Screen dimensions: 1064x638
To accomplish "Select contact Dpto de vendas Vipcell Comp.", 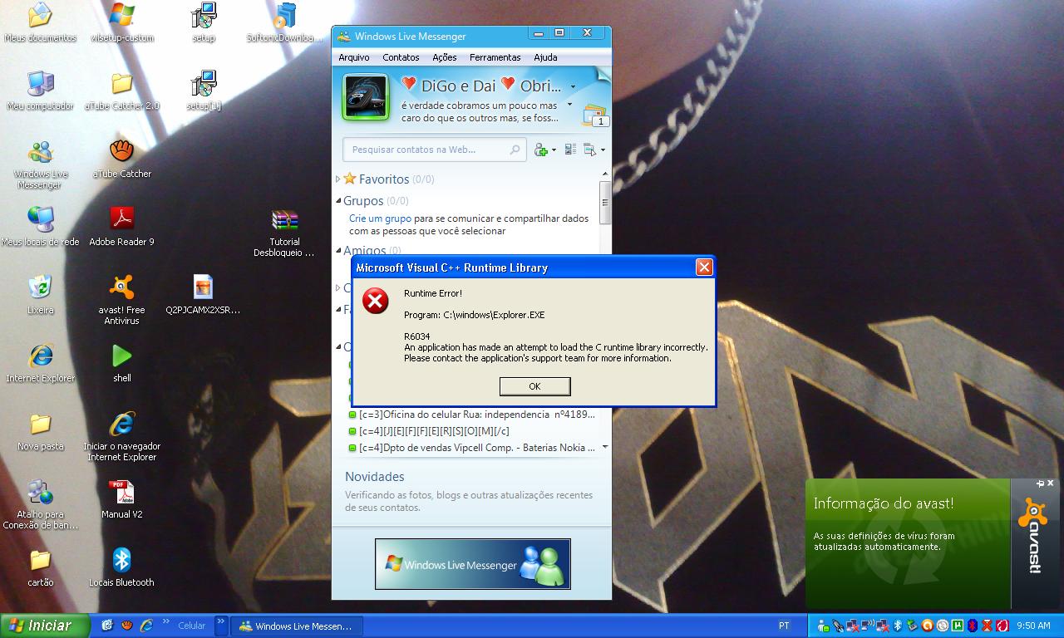I will 472,448.
